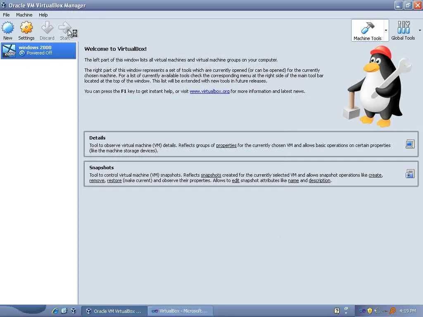This screenshot has width=423, height=317.
Task: Click the name link in Snapshots
Action: pyautogui.click(x=293, y=181)
